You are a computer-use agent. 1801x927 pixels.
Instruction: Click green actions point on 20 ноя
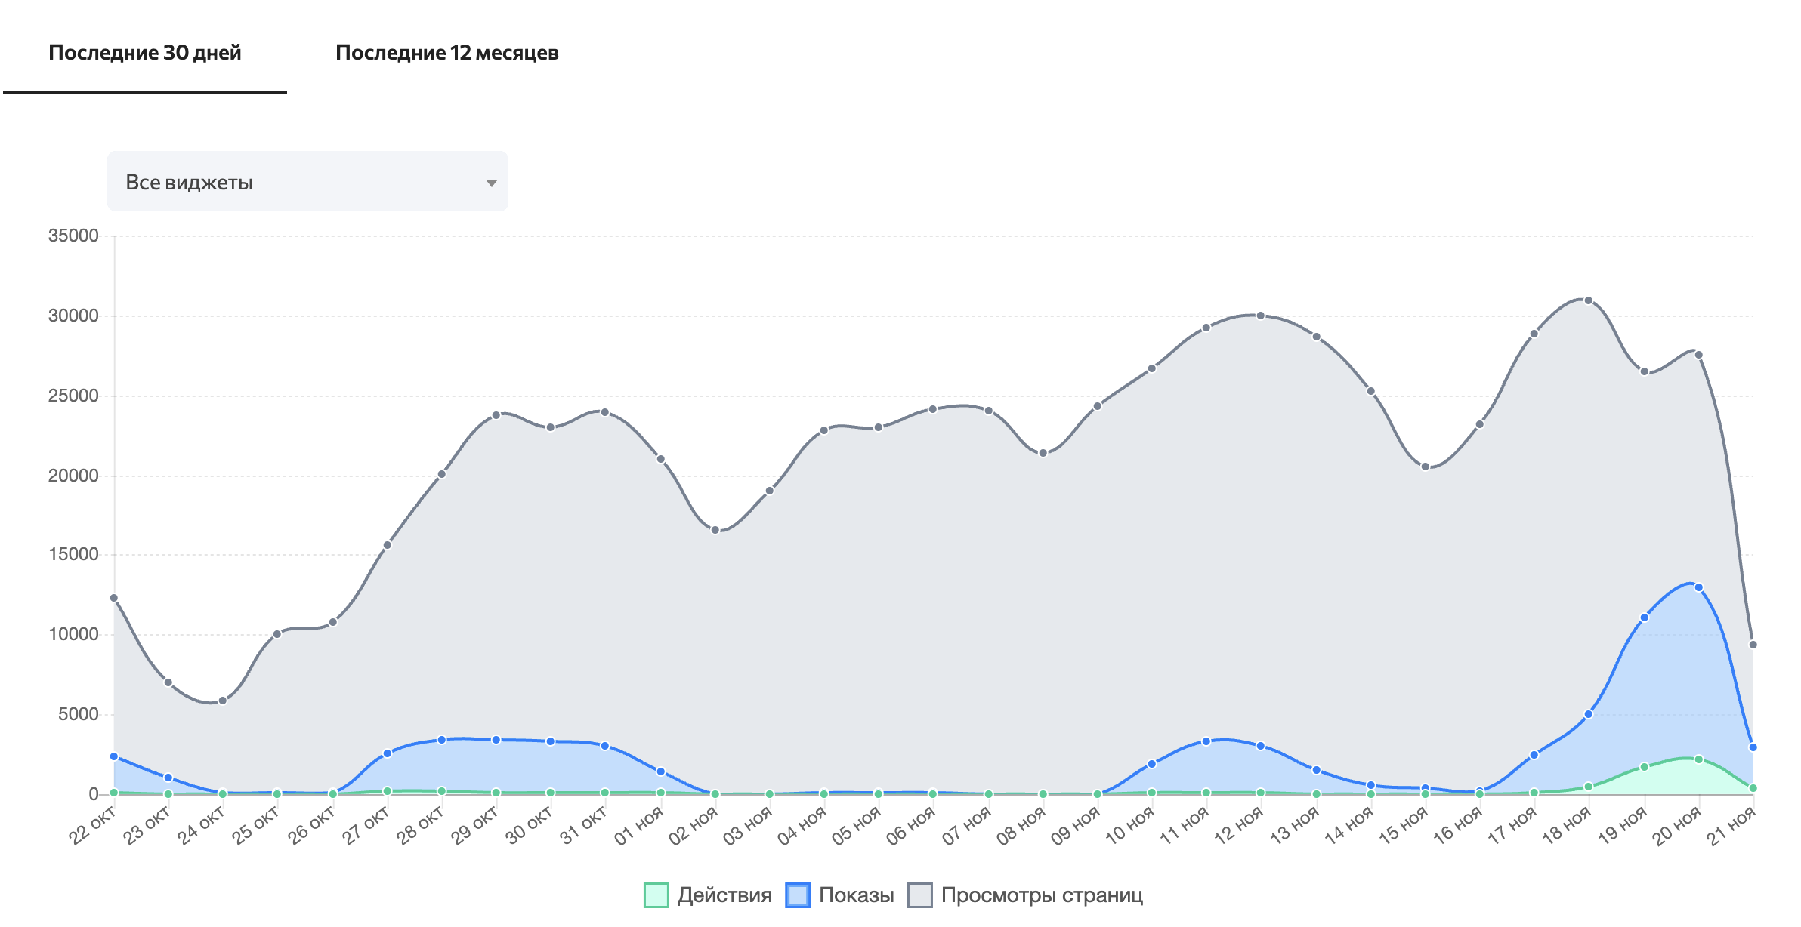point(1698,759)
